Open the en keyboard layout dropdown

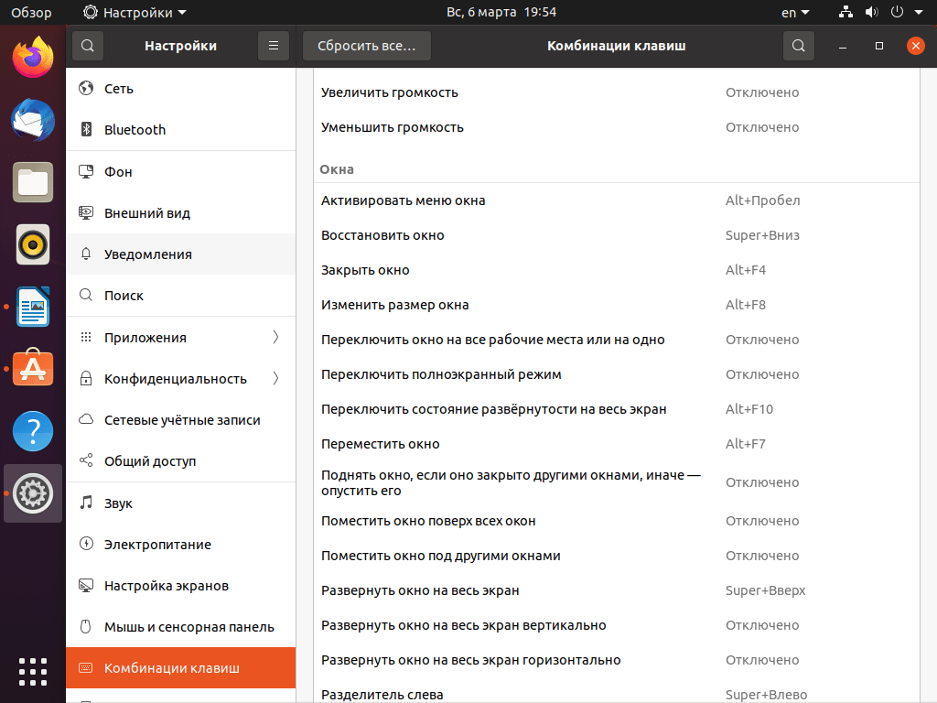[792, 12]
